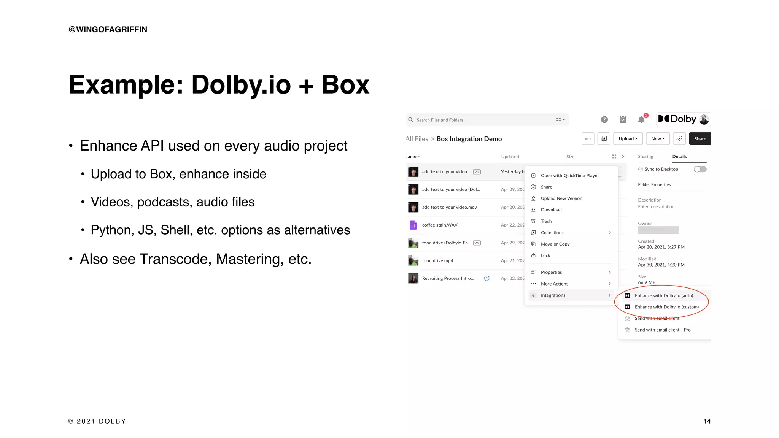779x438 pixels.
Task: Select Lock in the context menu
Action: [x=571, y=255]
